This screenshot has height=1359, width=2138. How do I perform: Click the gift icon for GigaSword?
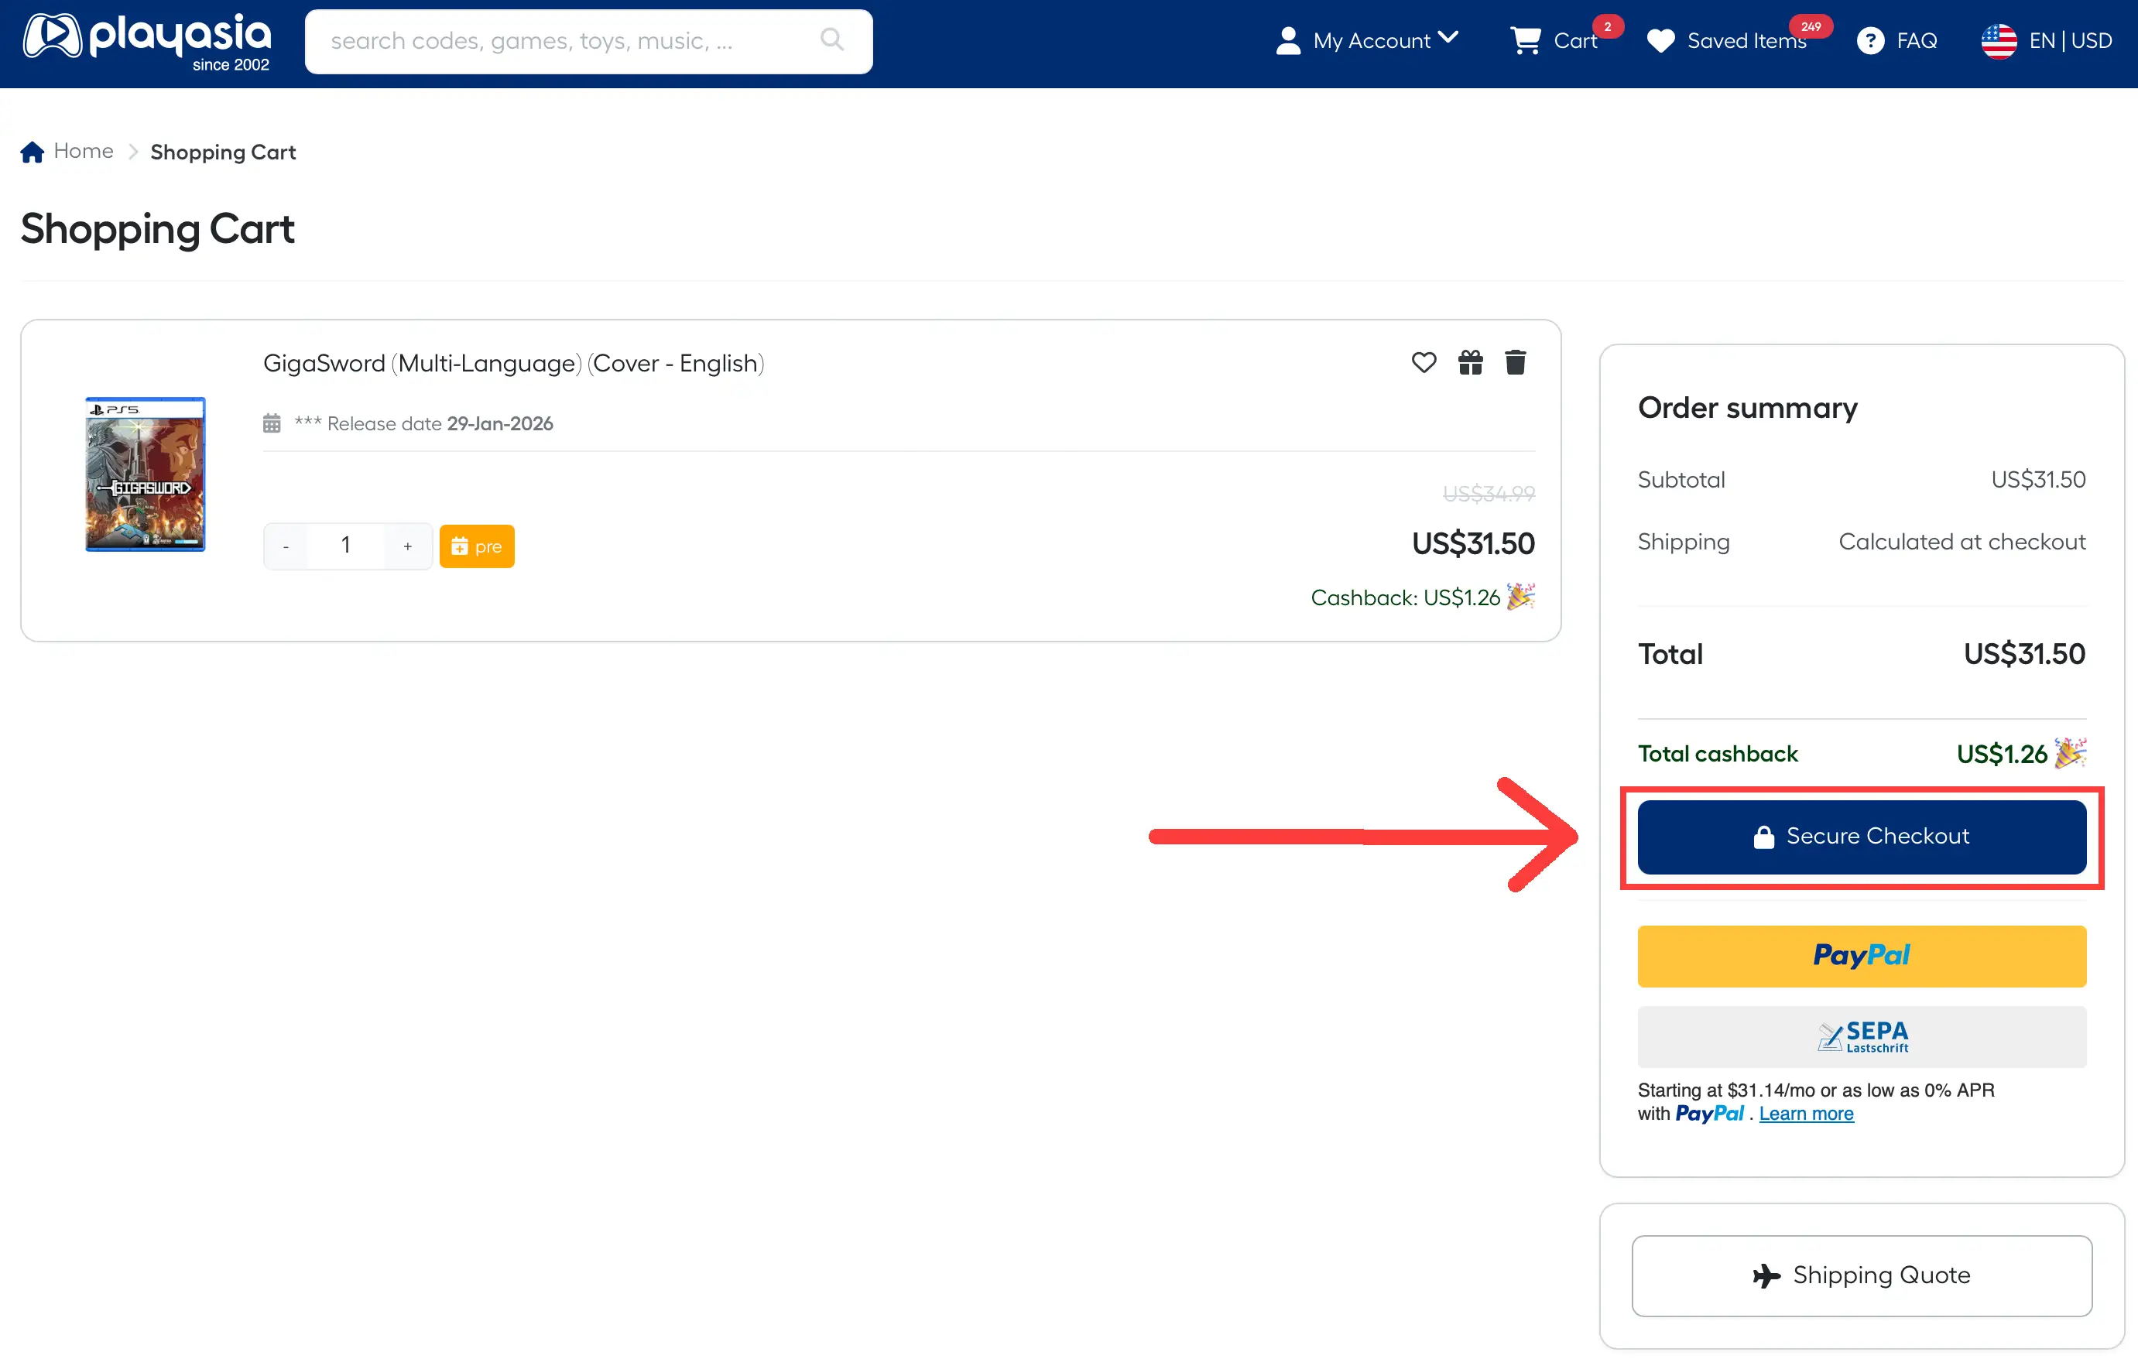pos(1470,362)
